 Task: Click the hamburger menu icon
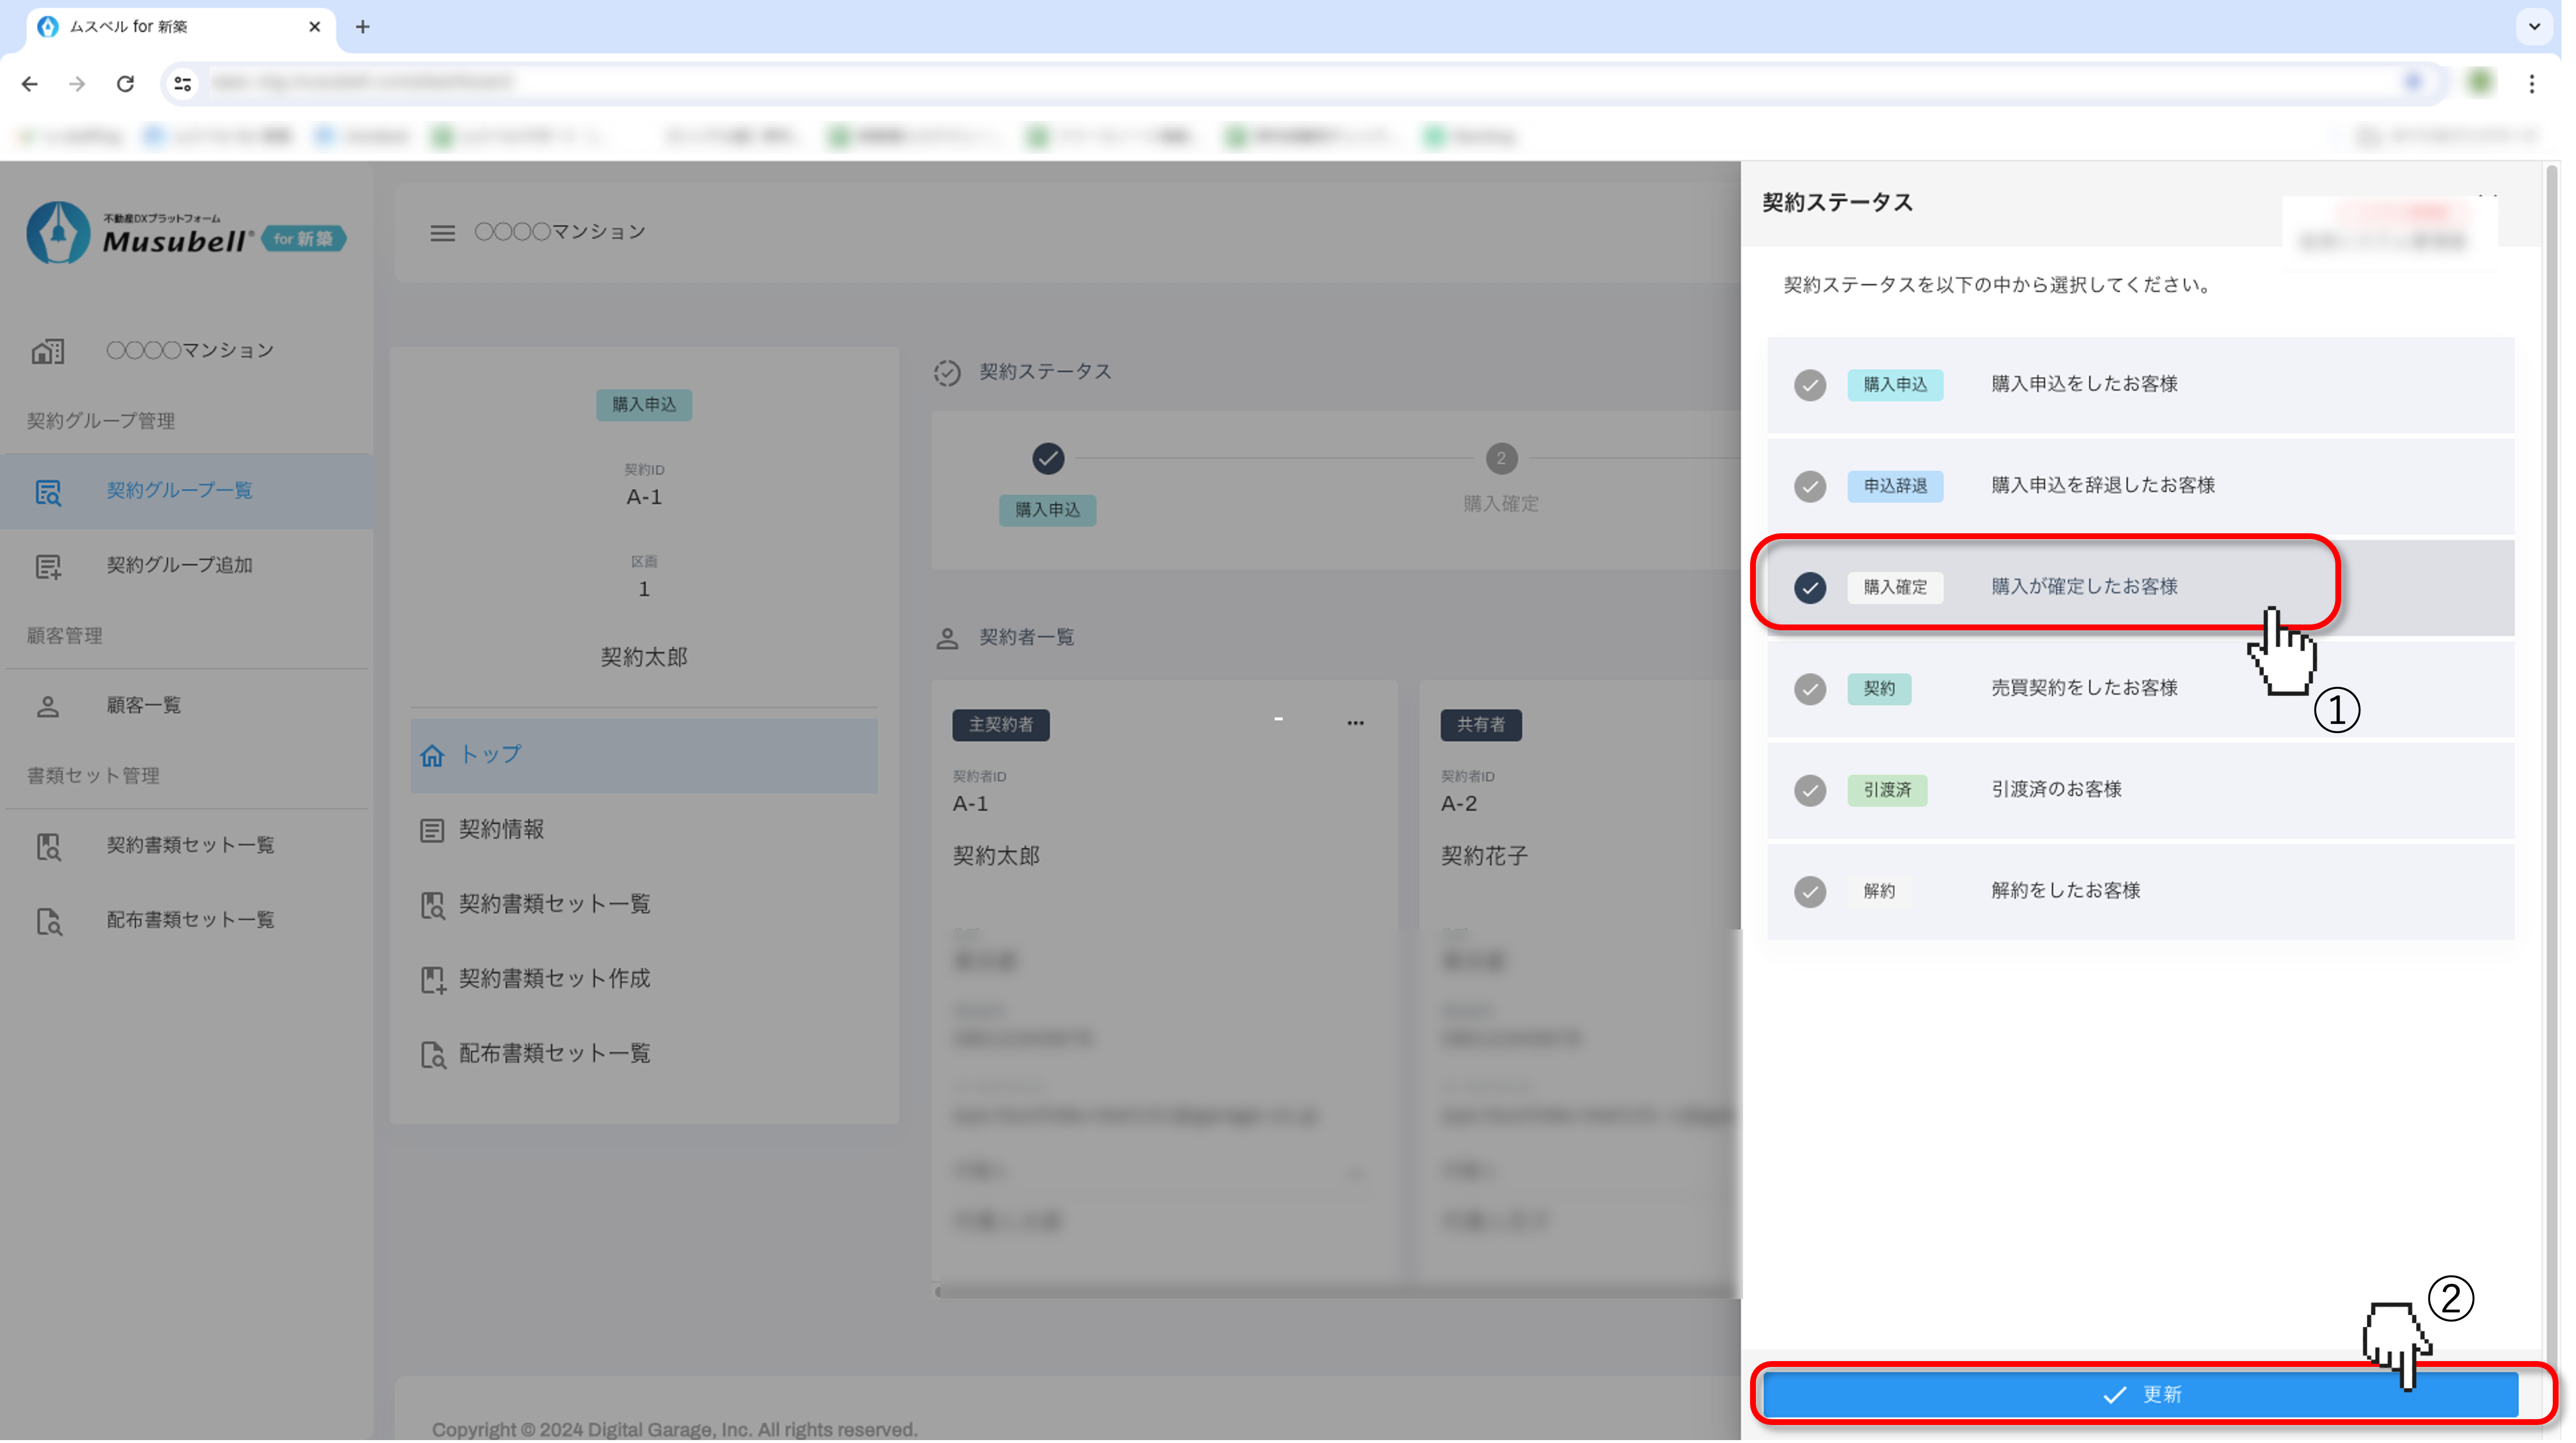[442, 233]
